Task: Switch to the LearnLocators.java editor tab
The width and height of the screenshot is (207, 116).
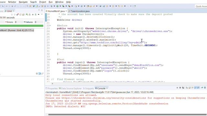Action: [x=79, y=11]
